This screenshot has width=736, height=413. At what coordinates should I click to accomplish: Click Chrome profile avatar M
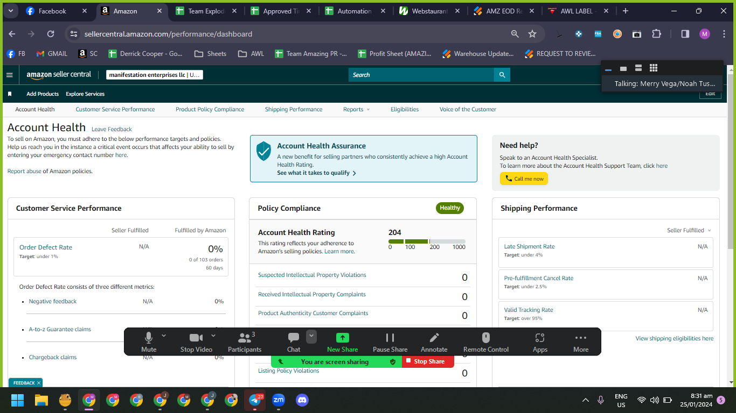pyautogui.click(x=705, y=34)
